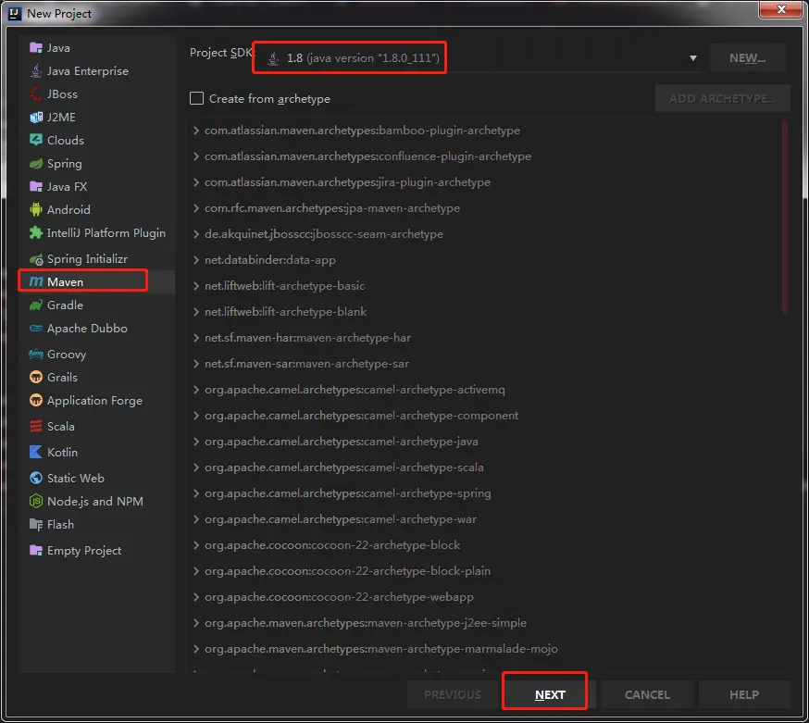Viewport: 809px width, 723px height.
Task: Expand the lift-archetype-blank entry
Action: (x=196, y=312)
